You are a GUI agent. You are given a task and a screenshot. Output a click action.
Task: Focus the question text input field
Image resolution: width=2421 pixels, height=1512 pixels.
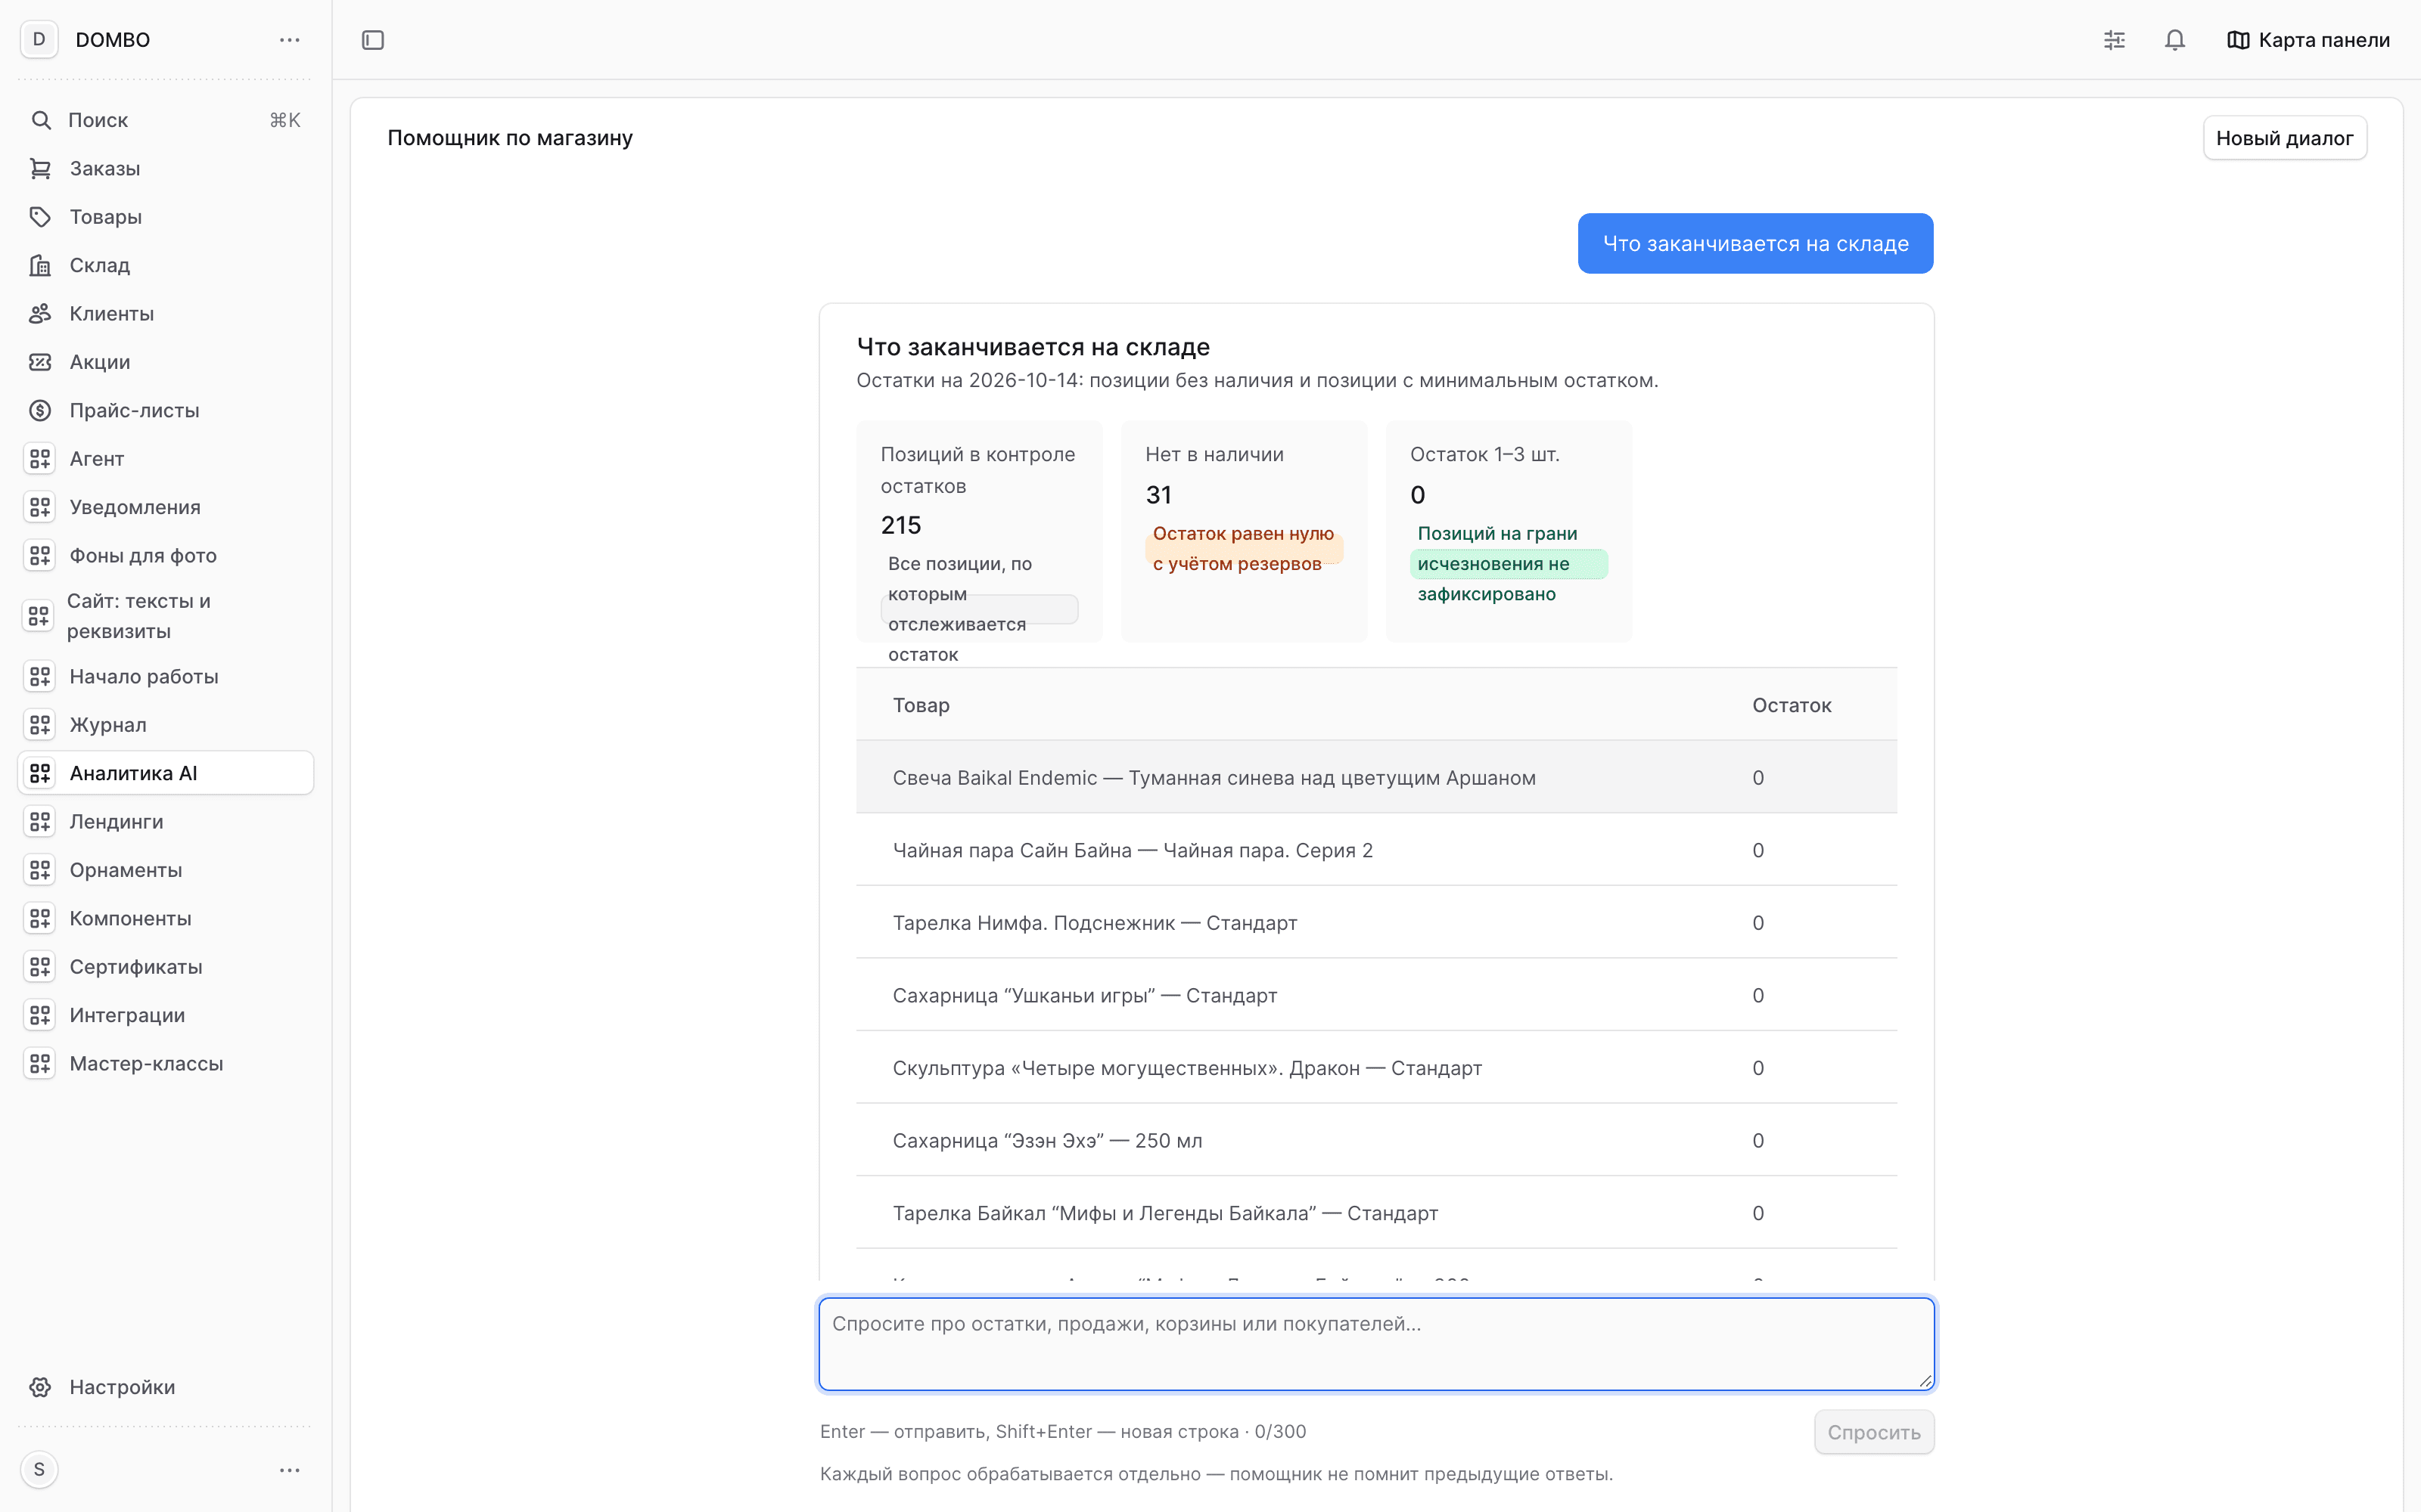(x=1377, y=1344)
